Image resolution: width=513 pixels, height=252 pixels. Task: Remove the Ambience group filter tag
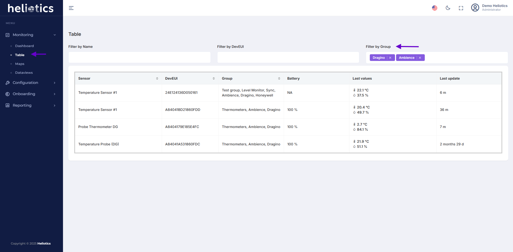pyautogui.click(x=420, y=58)
